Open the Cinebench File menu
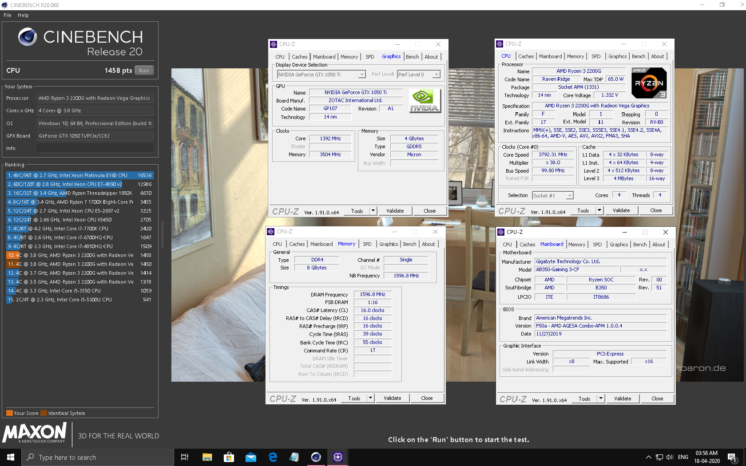Image resolution: width=746 pixels, height=466 pixels. click(x=8, y=15)
